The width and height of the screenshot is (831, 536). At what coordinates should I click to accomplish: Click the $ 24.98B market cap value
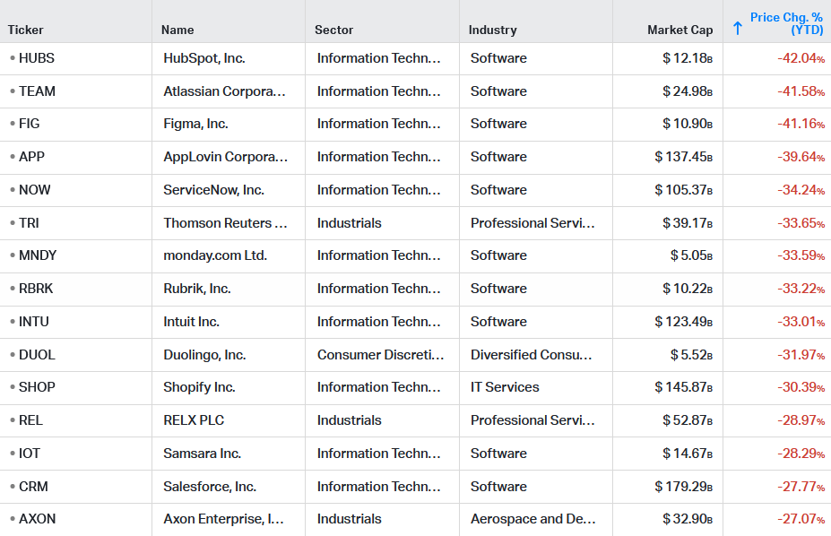(x=688, y=91)
